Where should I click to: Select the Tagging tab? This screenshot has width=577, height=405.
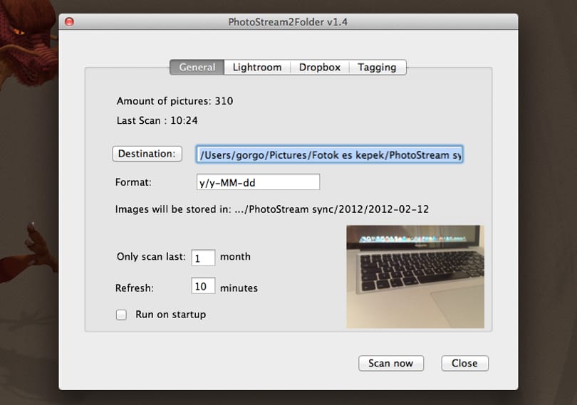pos(377,68)
